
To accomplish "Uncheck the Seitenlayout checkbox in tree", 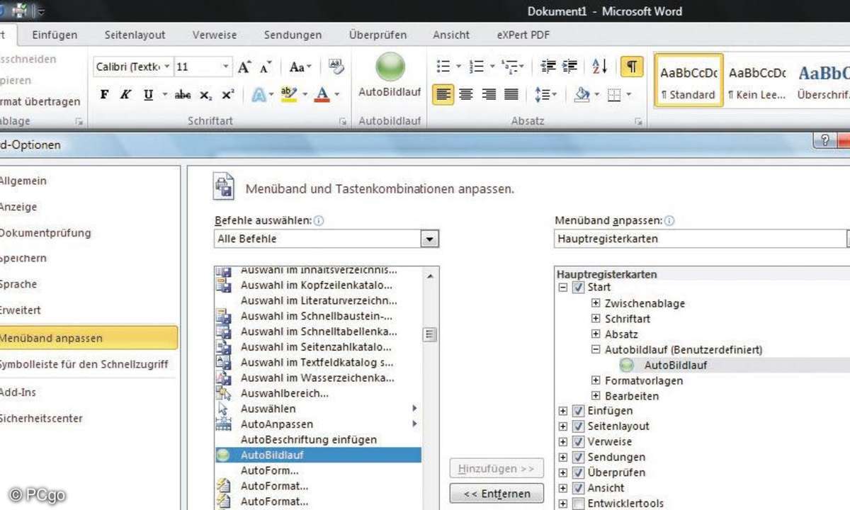I will (x=578, y=426).
